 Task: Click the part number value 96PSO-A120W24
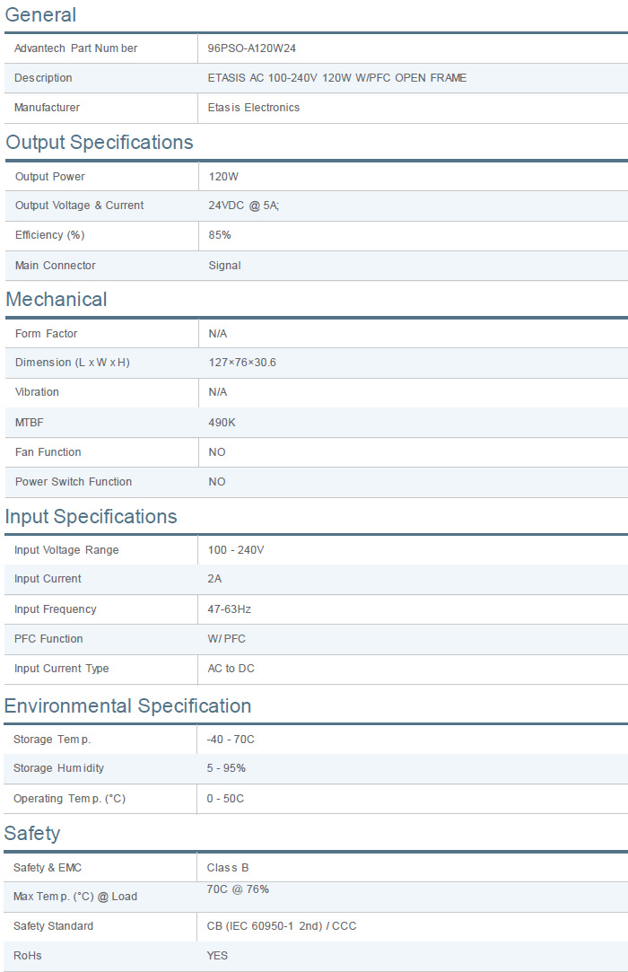[x=251, y=48]
